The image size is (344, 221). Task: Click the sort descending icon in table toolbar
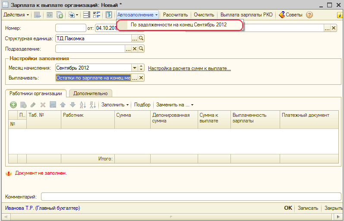point(92,105)
